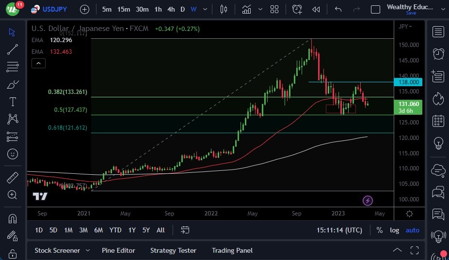The width and height of the screenshot is (449, 260).
Task: Expand the timeframe interval dropdown arrow
Action: (206, 9)
